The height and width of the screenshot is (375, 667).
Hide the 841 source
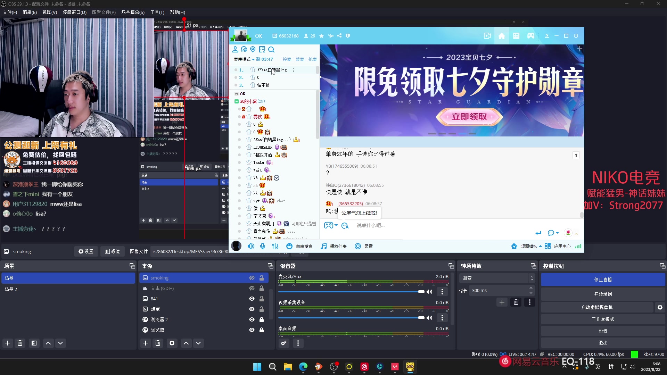252,299
